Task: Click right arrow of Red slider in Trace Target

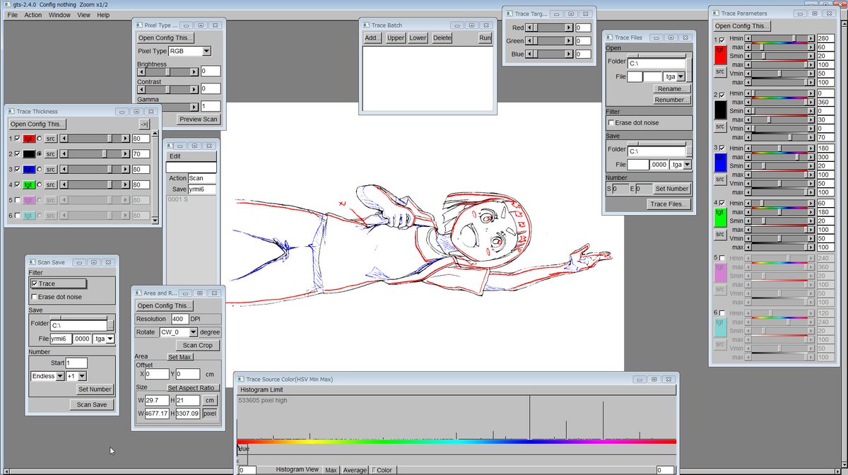Action: pos(569,28)
